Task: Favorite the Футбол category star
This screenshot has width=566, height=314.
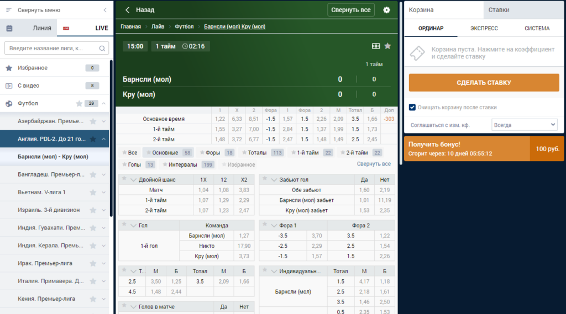Action: (x=79, y=103)
